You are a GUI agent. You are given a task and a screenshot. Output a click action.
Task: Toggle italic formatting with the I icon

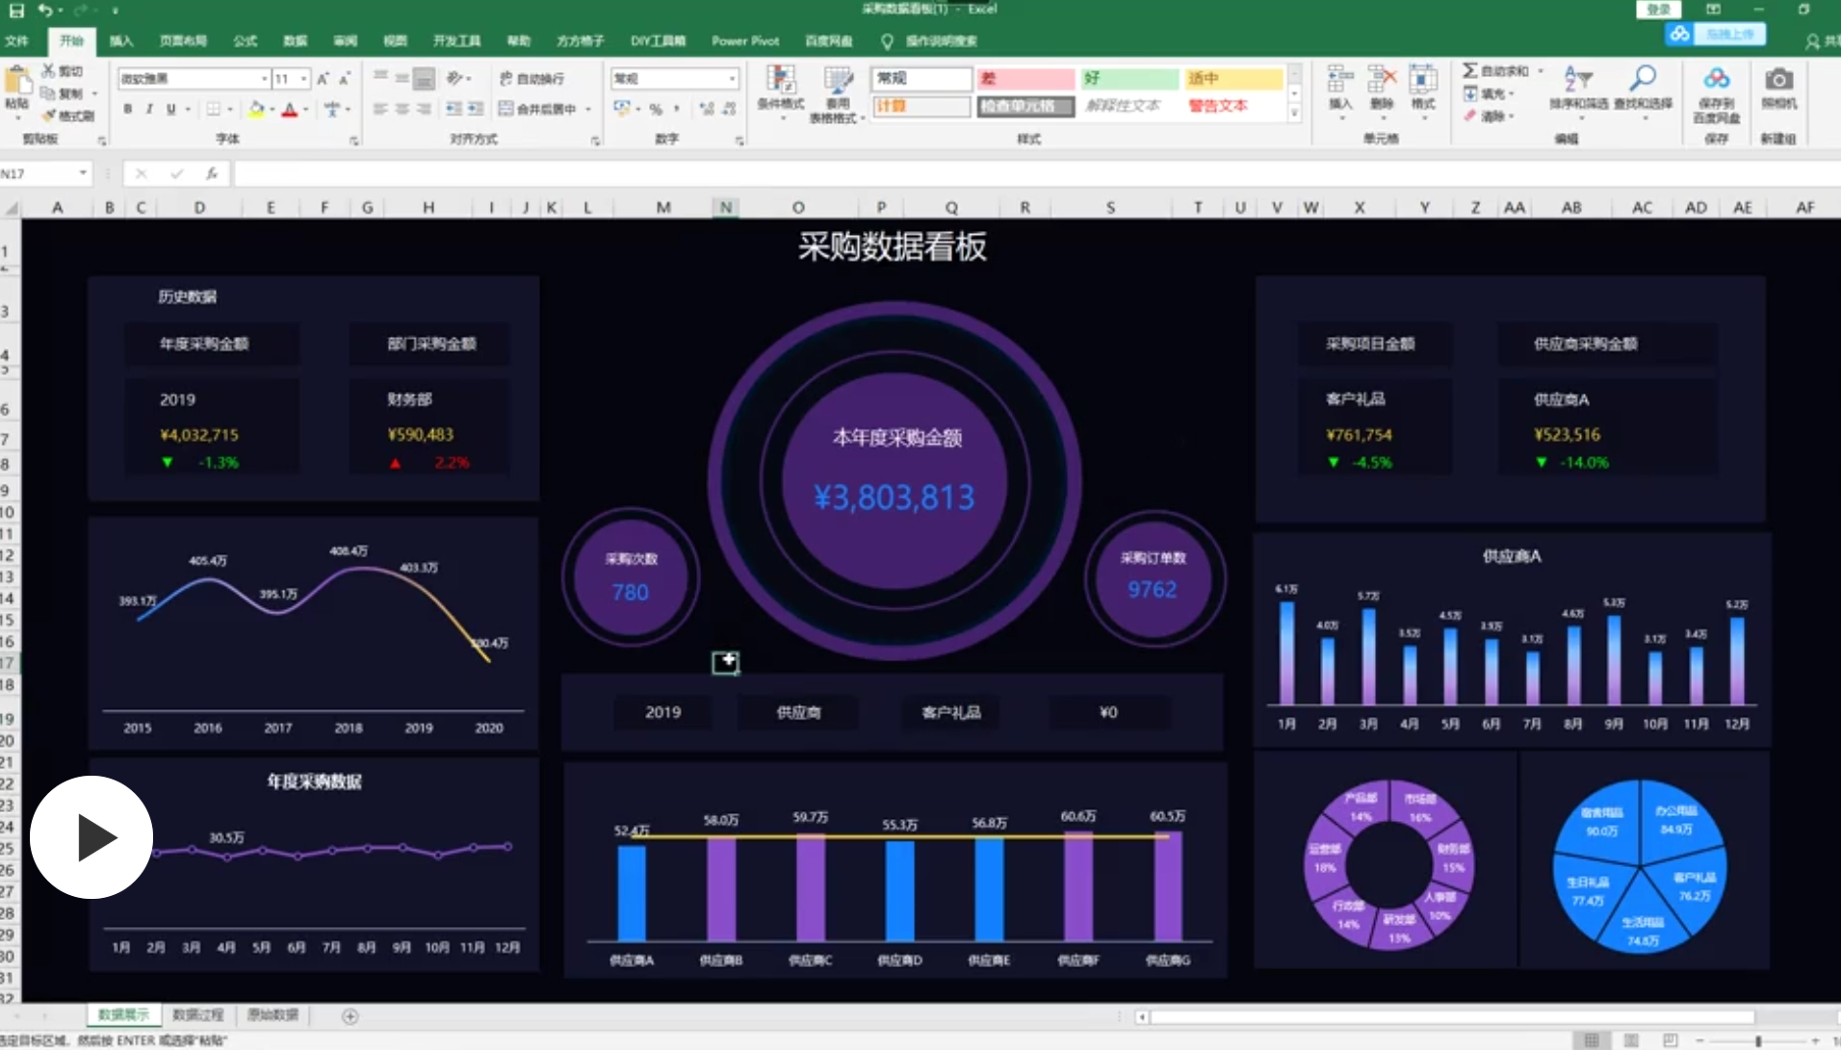148,109
